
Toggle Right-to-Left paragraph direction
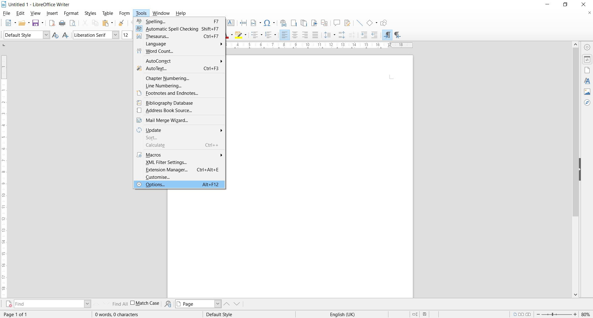[397, 35]
